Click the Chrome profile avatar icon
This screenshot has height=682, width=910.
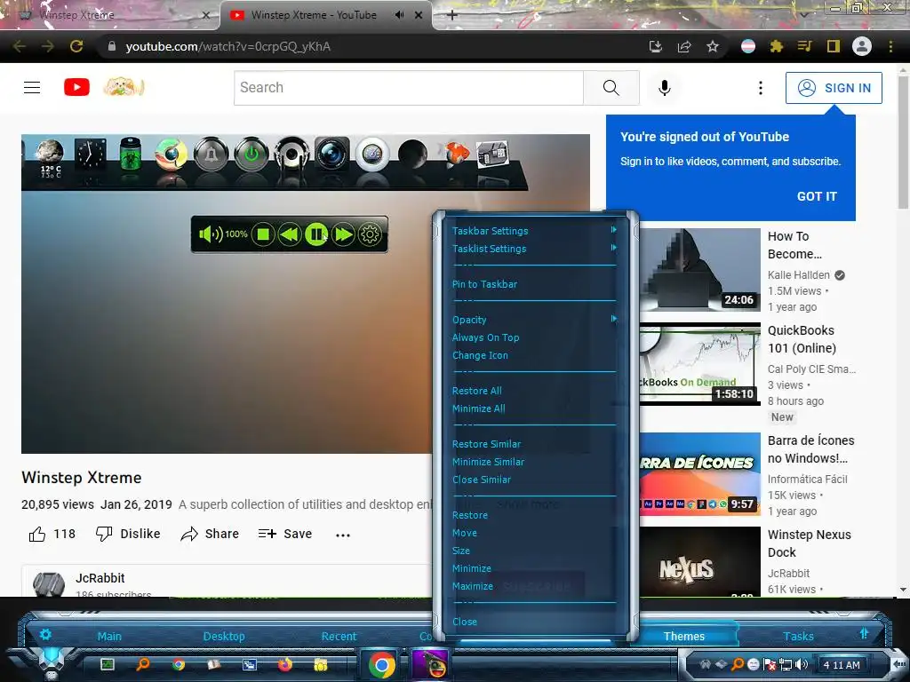point(862,46)
